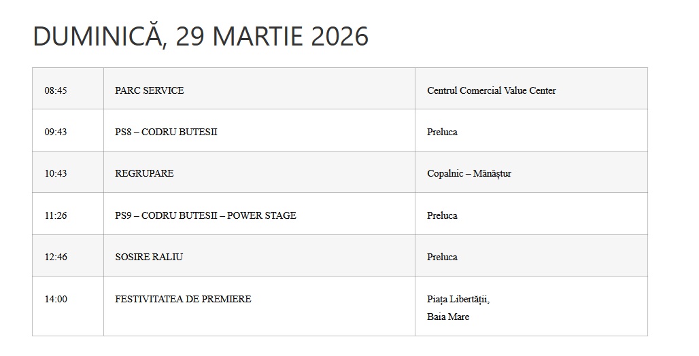Click the Baia Mare text

[448, 317]
